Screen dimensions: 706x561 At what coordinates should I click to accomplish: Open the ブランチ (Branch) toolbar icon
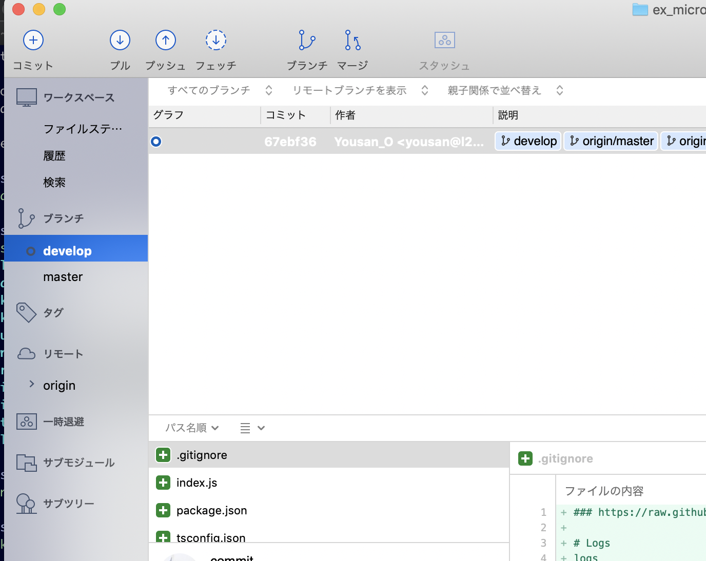(306, 40)
